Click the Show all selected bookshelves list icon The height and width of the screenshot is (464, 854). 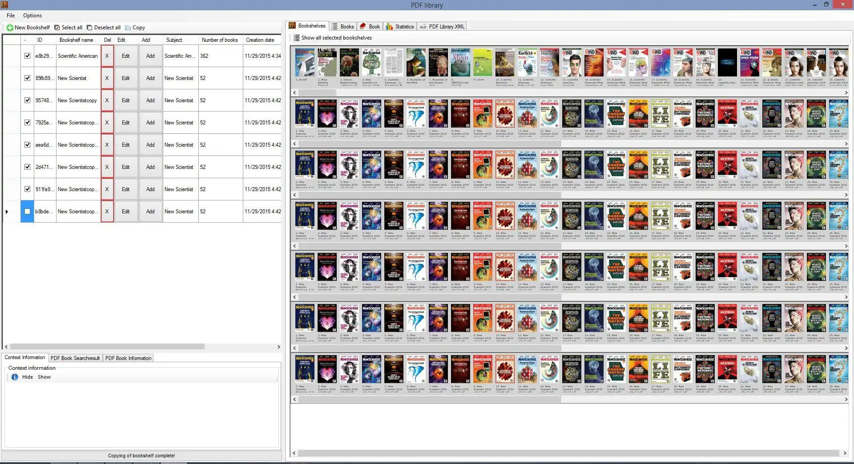pyautogui.click(x=297, y=38)
